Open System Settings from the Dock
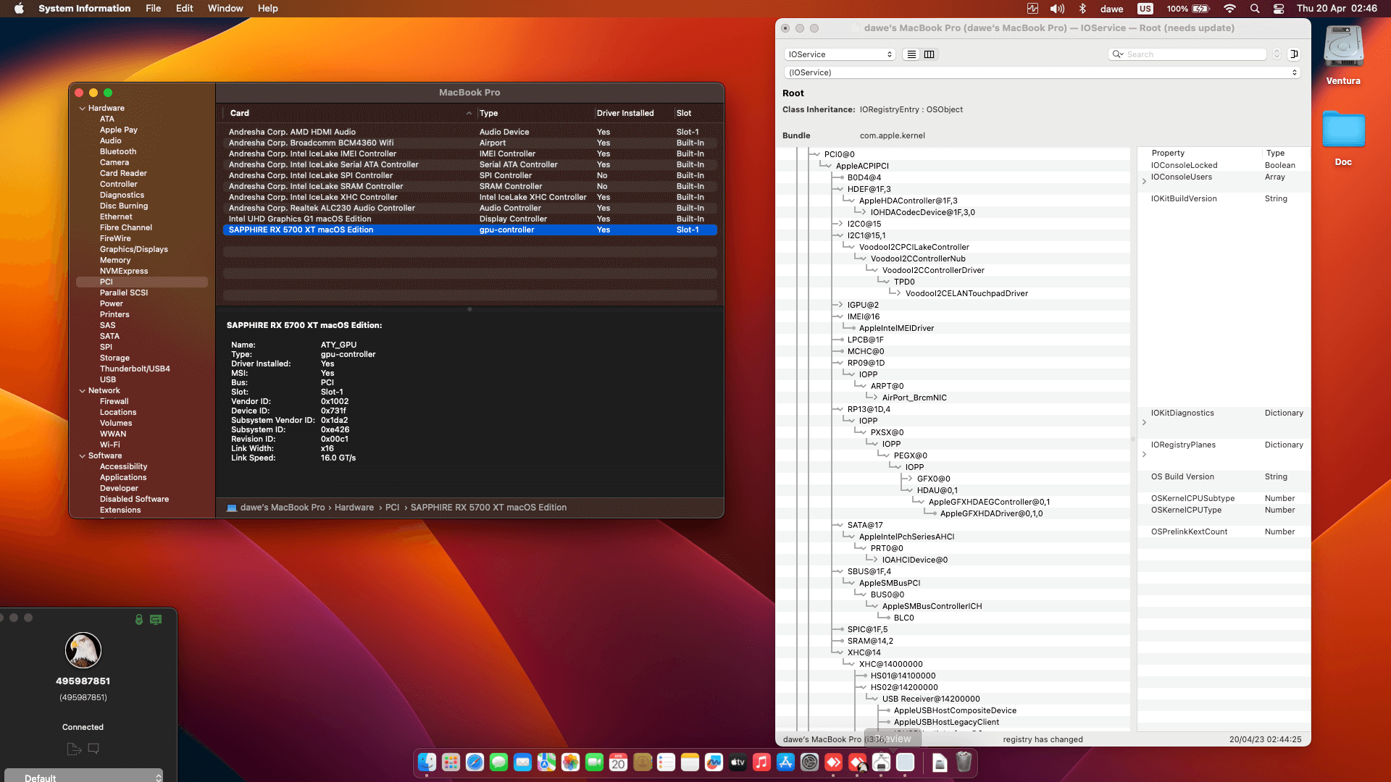Image resolution: width=1391 pixels, height=782 pixels. point(809,762)
